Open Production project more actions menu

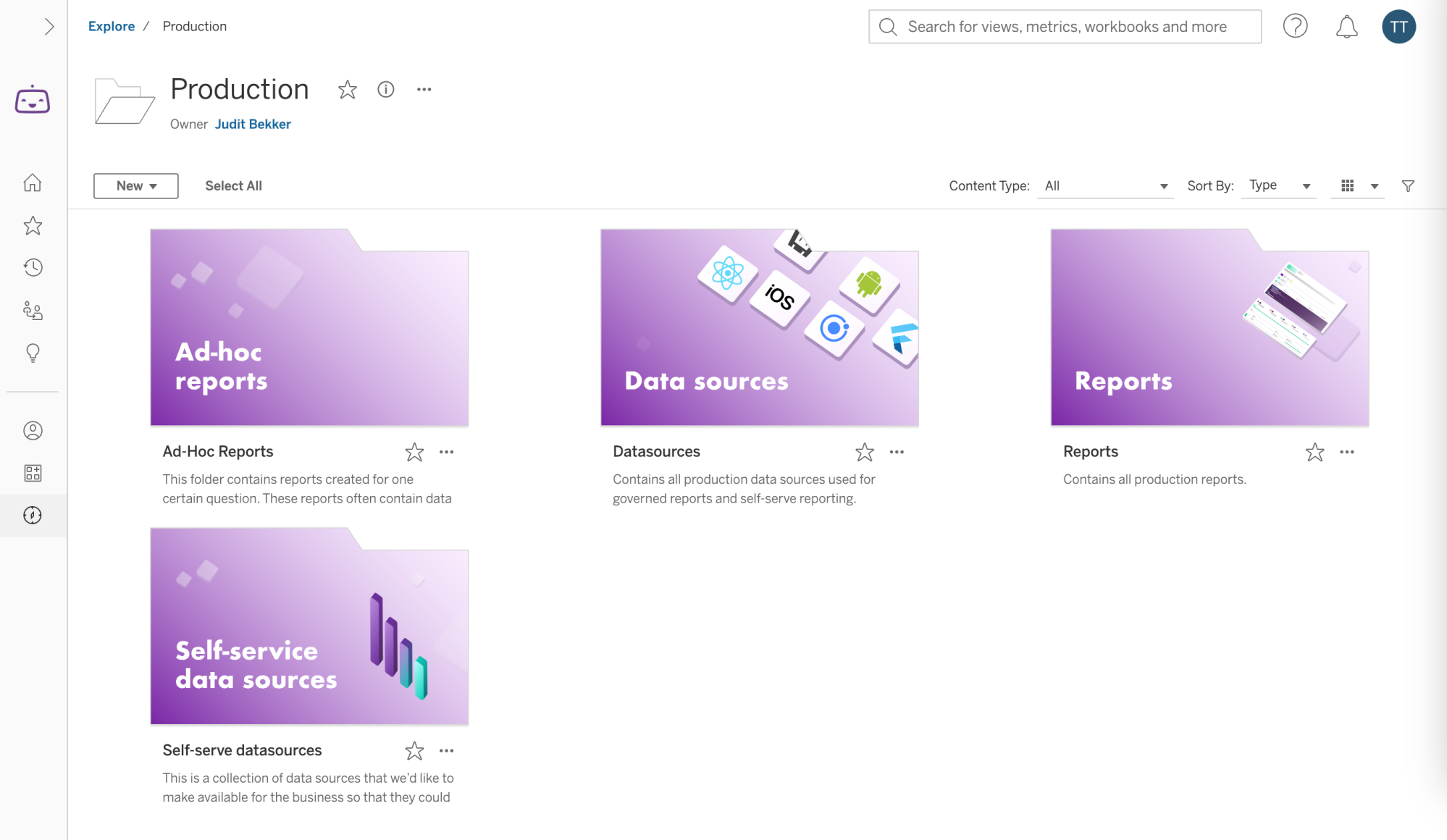point(424,90)
